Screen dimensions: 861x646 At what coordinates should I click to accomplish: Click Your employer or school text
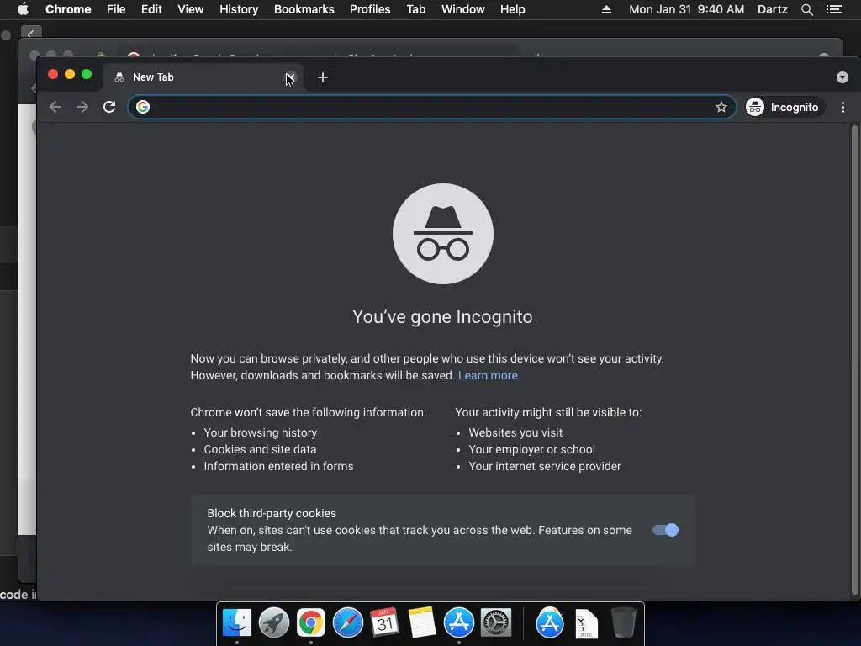(x=531, y=449)
